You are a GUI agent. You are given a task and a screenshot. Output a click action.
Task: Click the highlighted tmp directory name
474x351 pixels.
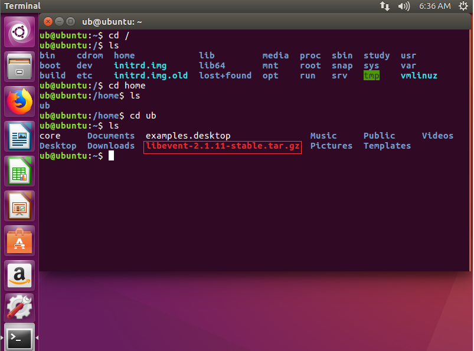(371, 76)
